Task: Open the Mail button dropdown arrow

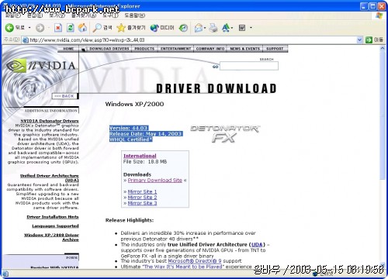Action: (x=205, y=28)
